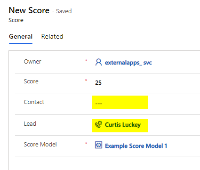Viewport: 200px width, 170px height.
Task: Select the General tab
Action: (21, 36)
